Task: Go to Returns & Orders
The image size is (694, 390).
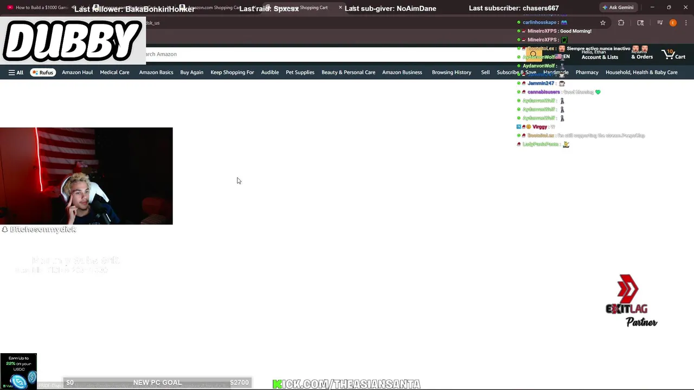Action: 642,54
